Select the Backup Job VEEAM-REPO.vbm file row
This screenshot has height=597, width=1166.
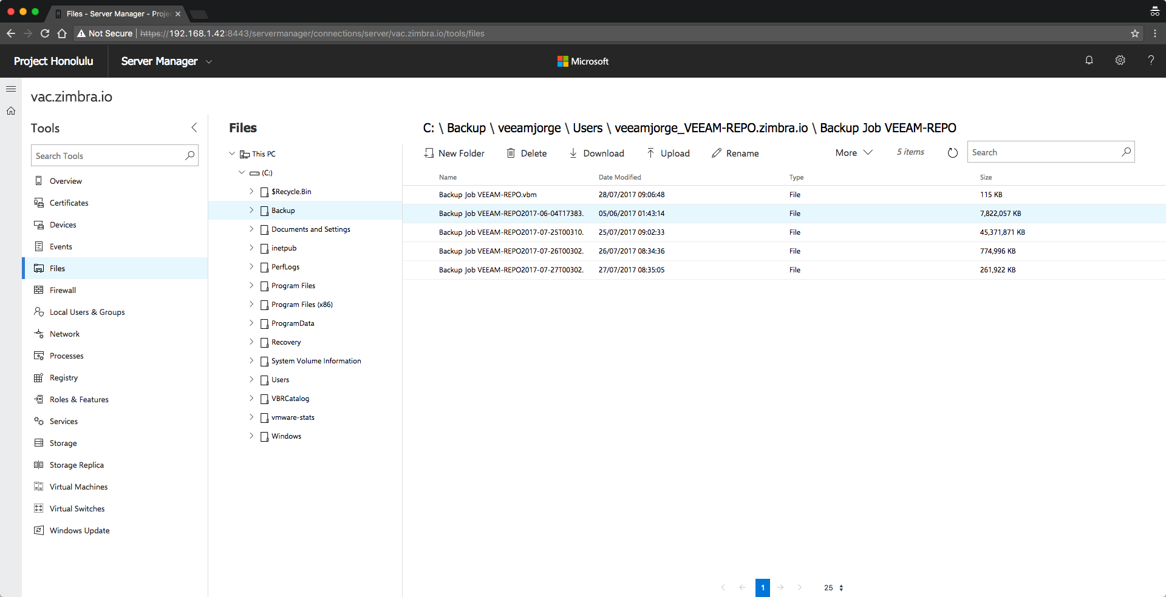click(x=784, y=195)
